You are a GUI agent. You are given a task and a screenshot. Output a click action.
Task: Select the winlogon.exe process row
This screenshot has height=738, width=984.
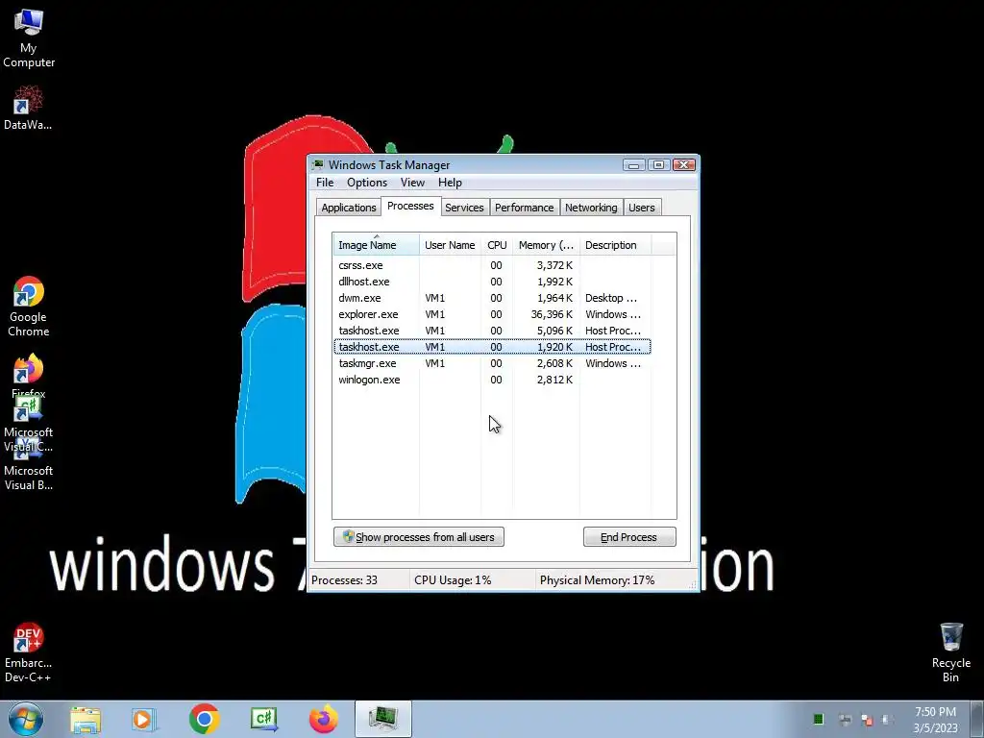492,380
